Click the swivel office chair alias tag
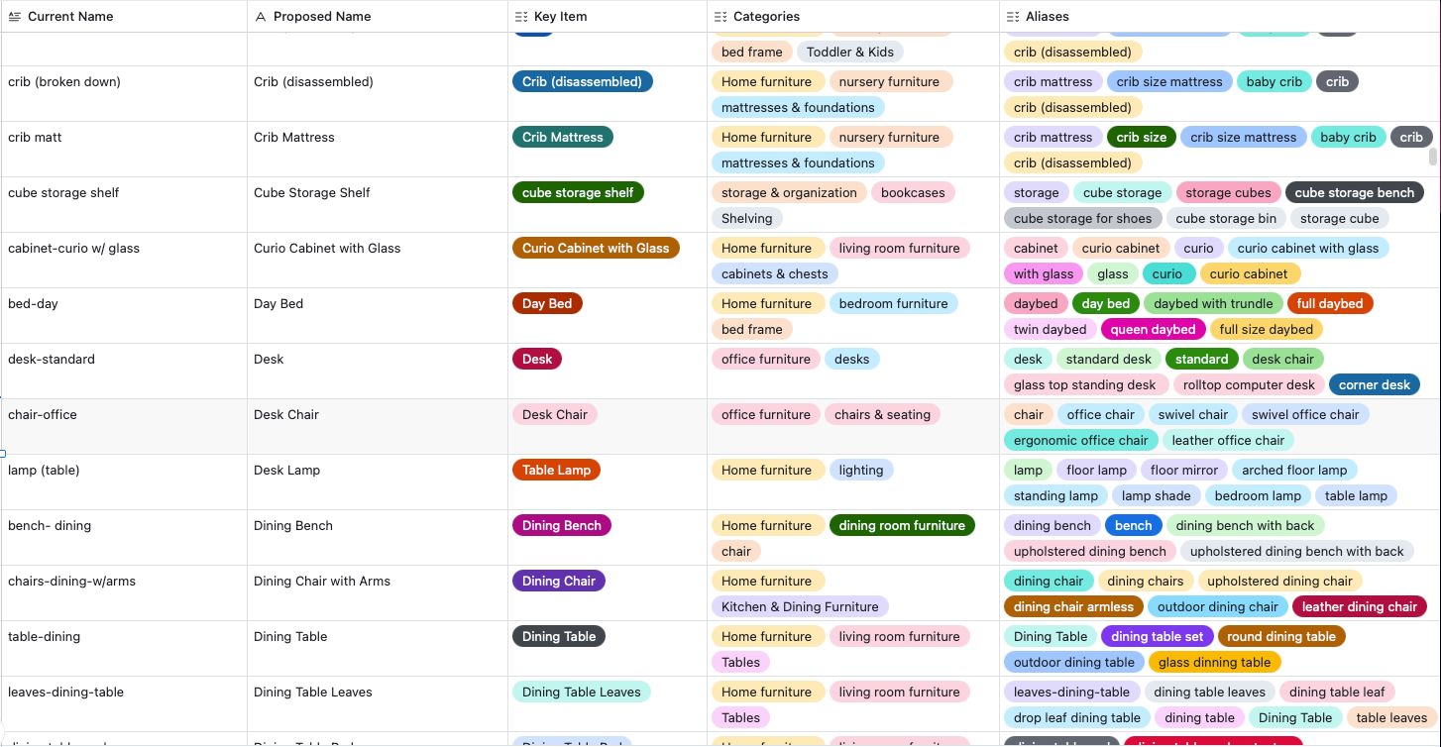1441x747 pixels. [x=1305, y=414]
